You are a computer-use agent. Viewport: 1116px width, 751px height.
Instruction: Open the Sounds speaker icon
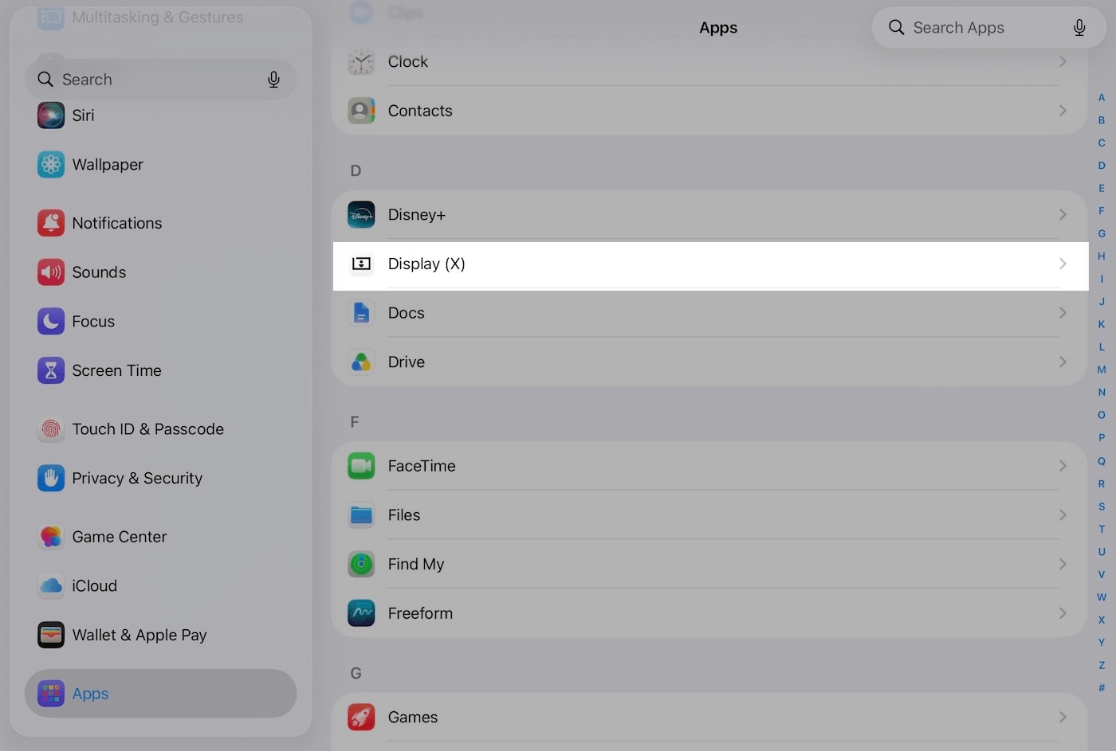pyautogui.click(x=51, y=272)
